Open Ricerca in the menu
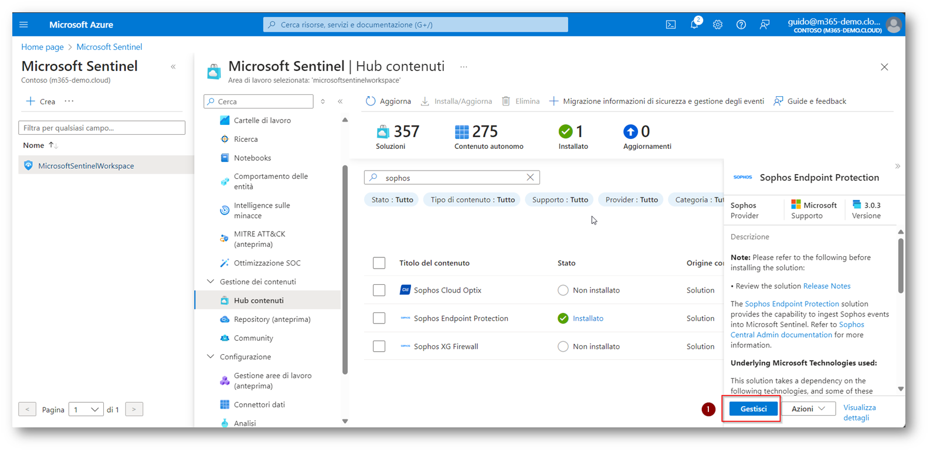930x452 pixels. click(x=246, y=139)
